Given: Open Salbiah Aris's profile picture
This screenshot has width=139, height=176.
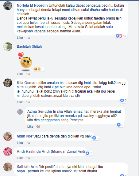Looking at the screenshot, I should click(8, 167).
